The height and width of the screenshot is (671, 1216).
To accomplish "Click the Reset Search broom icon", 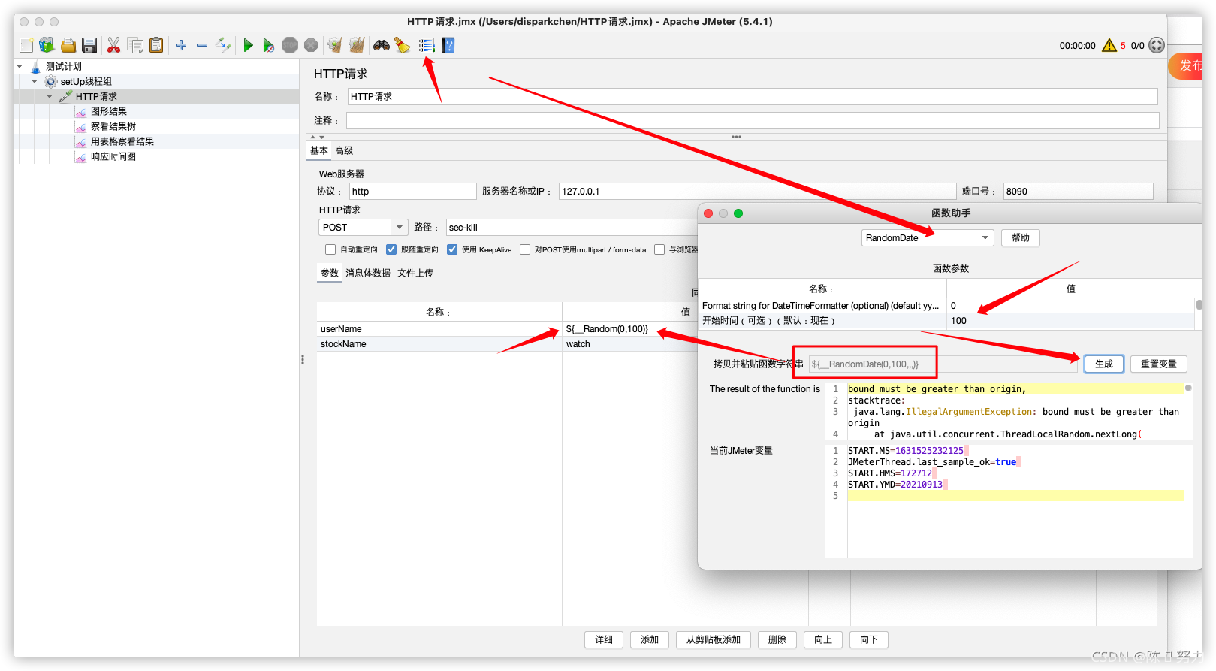I will pyautogui.click(x=403, y=45).
